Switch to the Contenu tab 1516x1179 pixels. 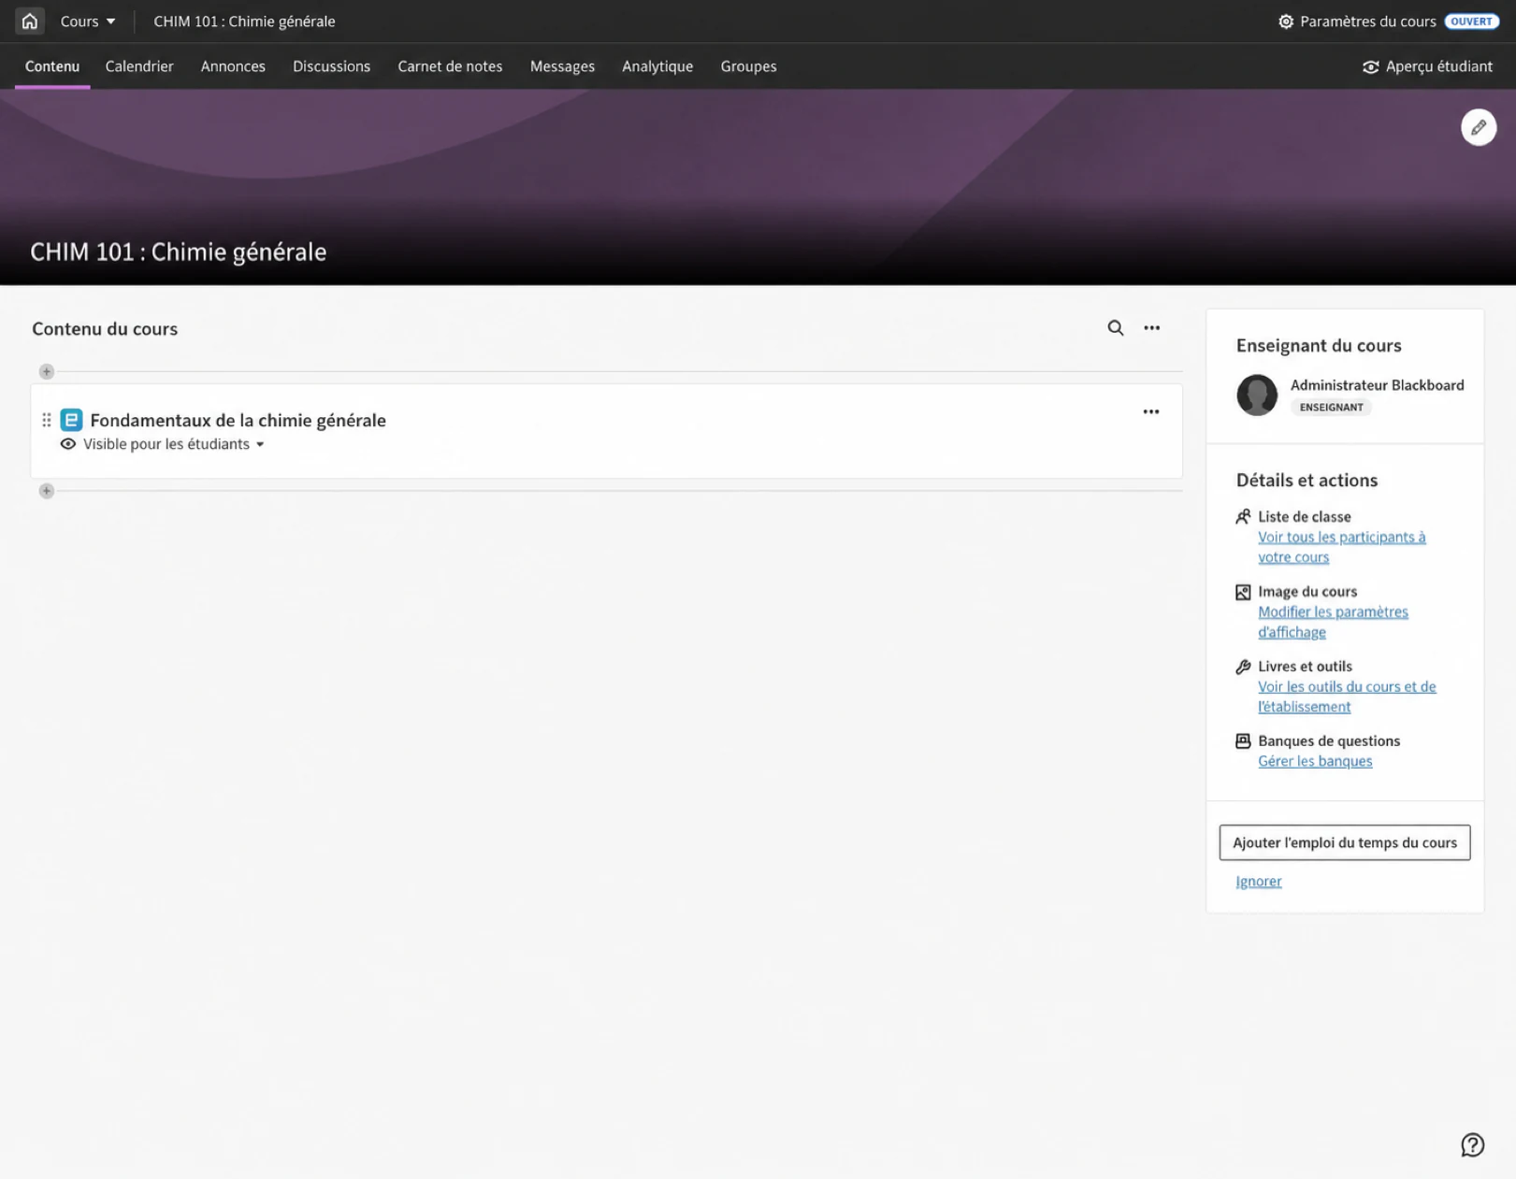[x=52, y=66]
